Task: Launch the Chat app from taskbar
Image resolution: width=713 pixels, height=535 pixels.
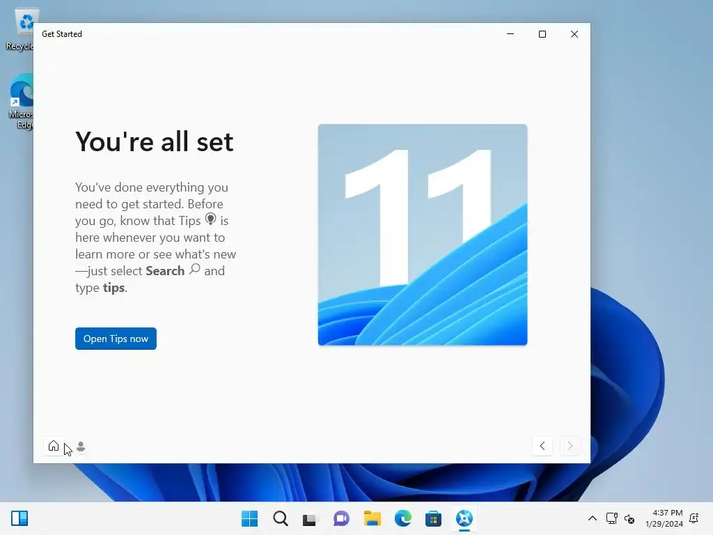Action: [341, 518]
